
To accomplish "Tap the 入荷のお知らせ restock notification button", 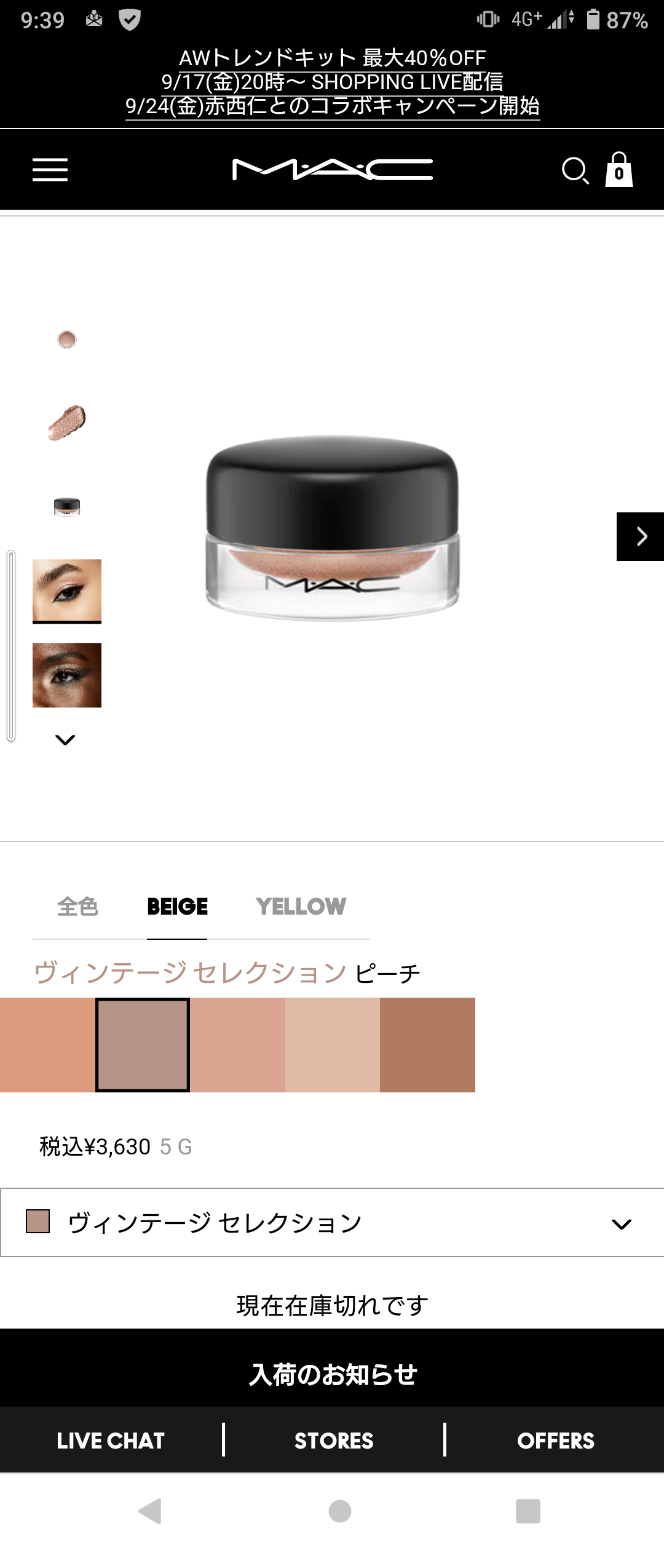I will coord(332,1374).
